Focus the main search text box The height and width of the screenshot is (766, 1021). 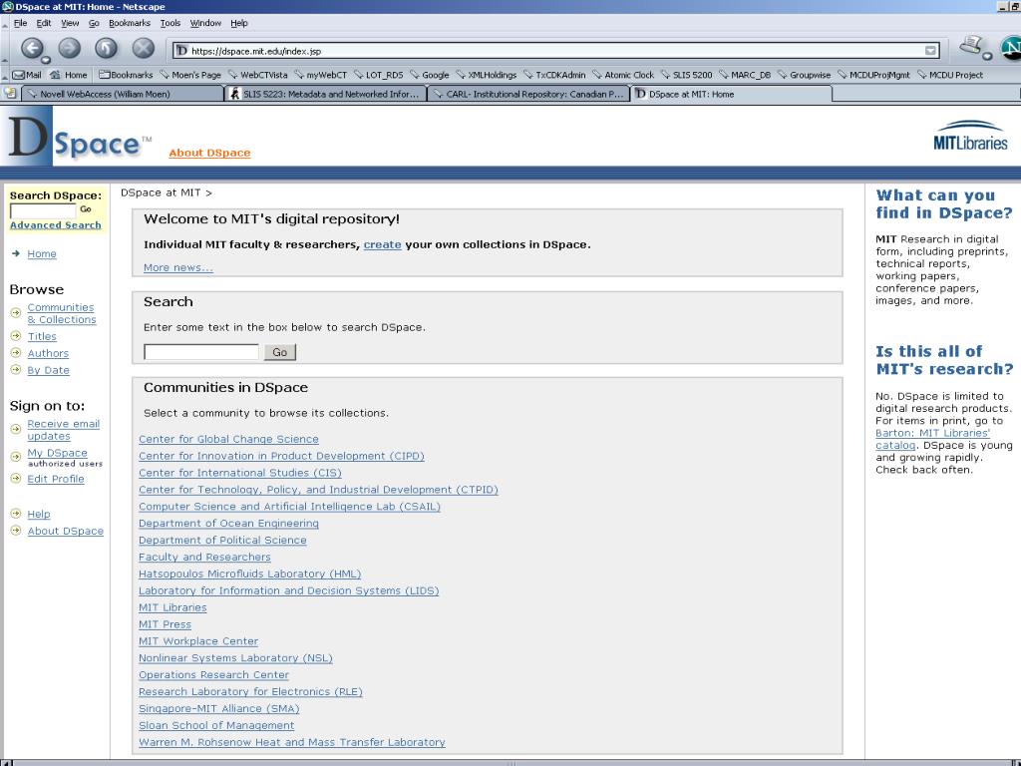click(201, 352)
